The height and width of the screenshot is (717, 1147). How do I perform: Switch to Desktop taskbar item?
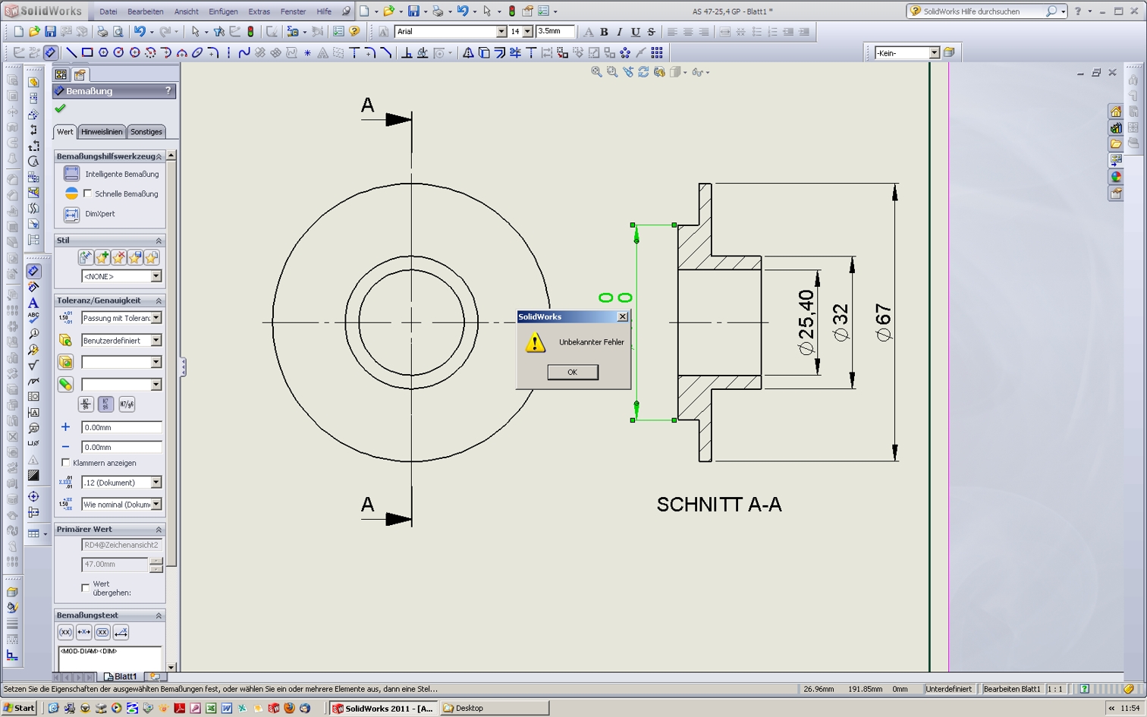(x=495, y=708)
